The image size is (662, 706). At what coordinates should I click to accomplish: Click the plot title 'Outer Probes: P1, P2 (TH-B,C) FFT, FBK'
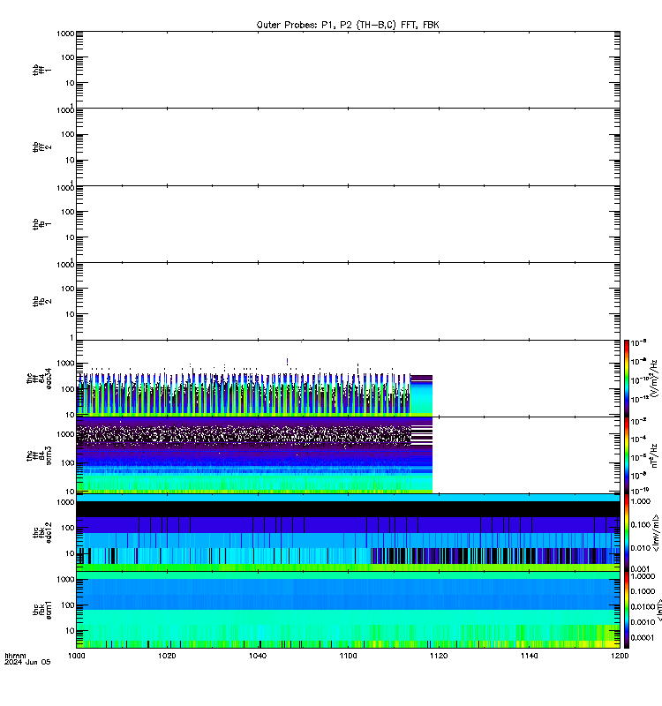pyautogui.click(x=348, y=25)
